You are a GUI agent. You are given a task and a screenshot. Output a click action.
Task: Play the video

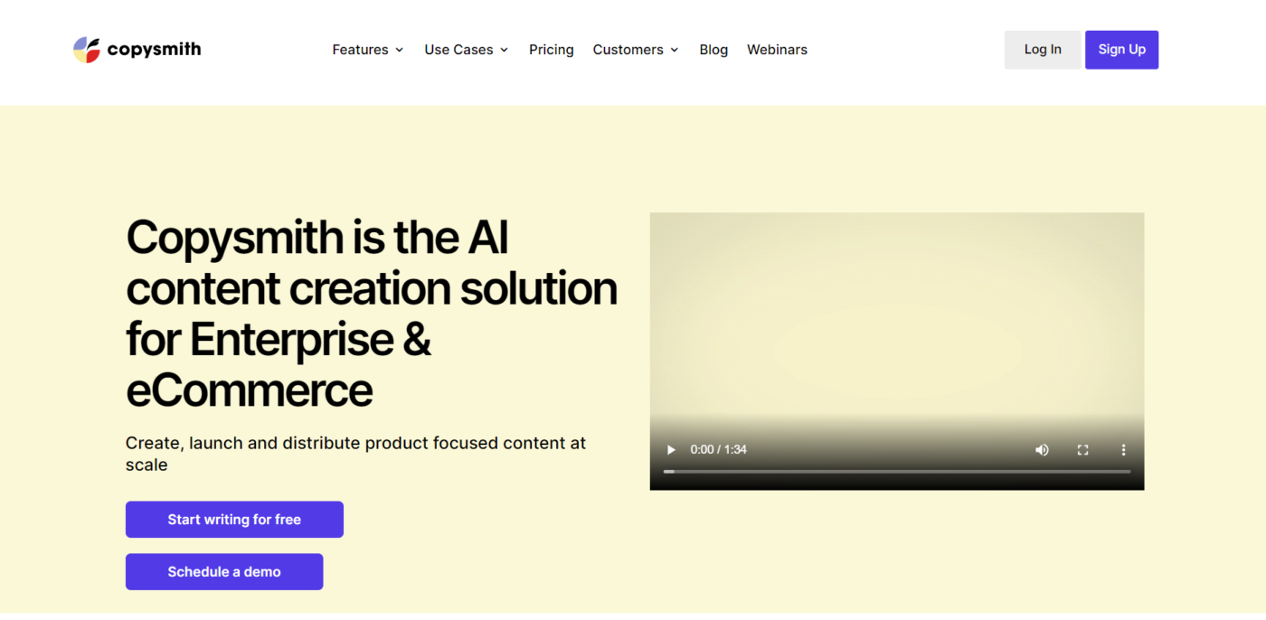click(671, 450)
